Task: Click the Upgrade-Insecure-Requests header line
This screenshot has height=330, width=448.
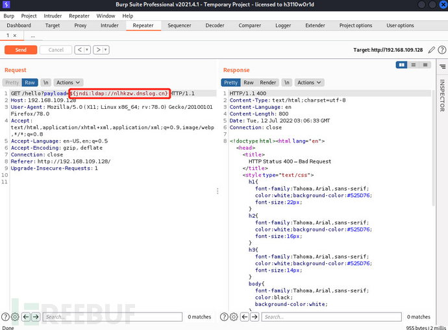Action: tap(55, 169)
